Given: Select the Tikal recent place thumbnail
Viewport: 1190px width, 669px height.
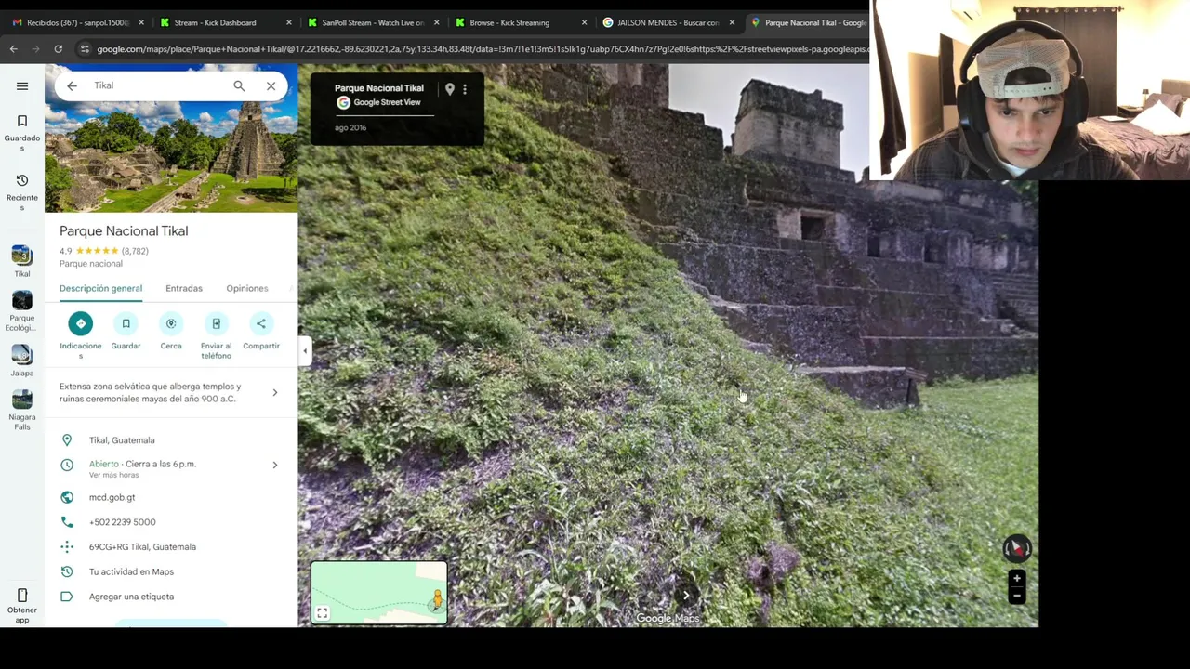Looking at the screenshot, I should pos(22,255).
